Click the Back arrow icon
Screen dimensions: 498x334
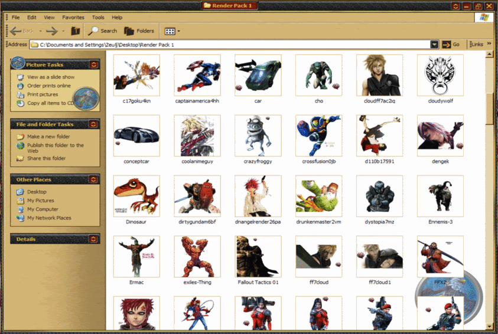point(15,31)
